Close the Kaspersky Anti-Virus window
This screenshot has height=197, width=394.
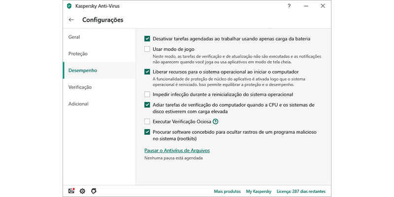tap(323, 6)
